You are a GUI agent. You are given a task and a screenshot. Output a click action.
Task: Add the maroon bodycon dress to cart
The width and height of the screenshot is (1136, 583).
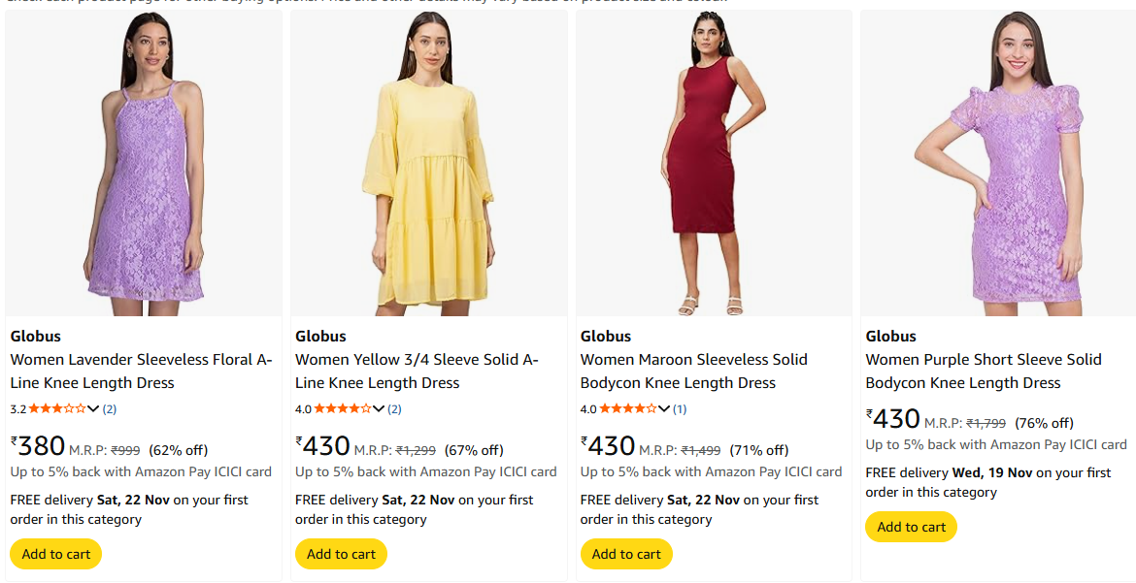tap(626, 554)
